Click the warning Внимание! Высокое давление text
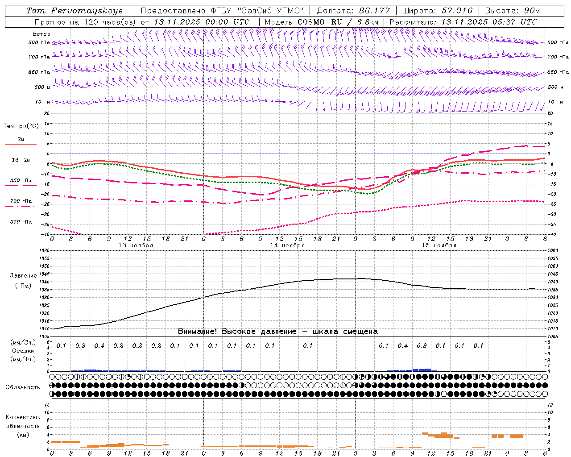571x457 pixels. click(277, 331)
